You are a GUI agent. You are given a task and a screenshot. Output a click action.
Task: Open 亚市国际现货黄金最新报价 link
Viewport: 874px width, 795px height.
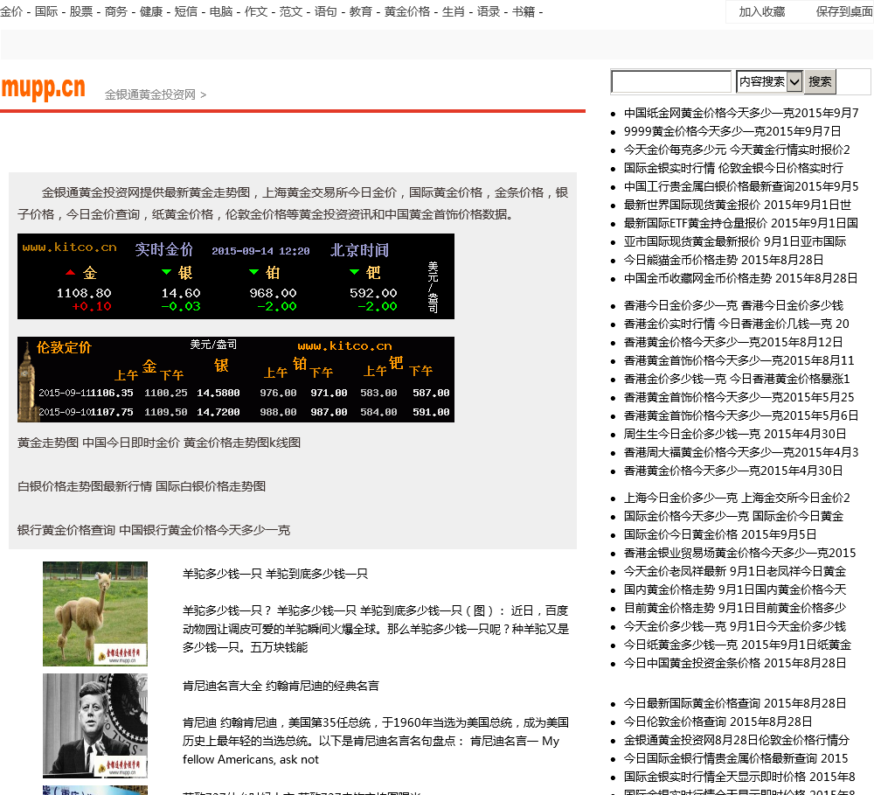[x=735, y=241]
